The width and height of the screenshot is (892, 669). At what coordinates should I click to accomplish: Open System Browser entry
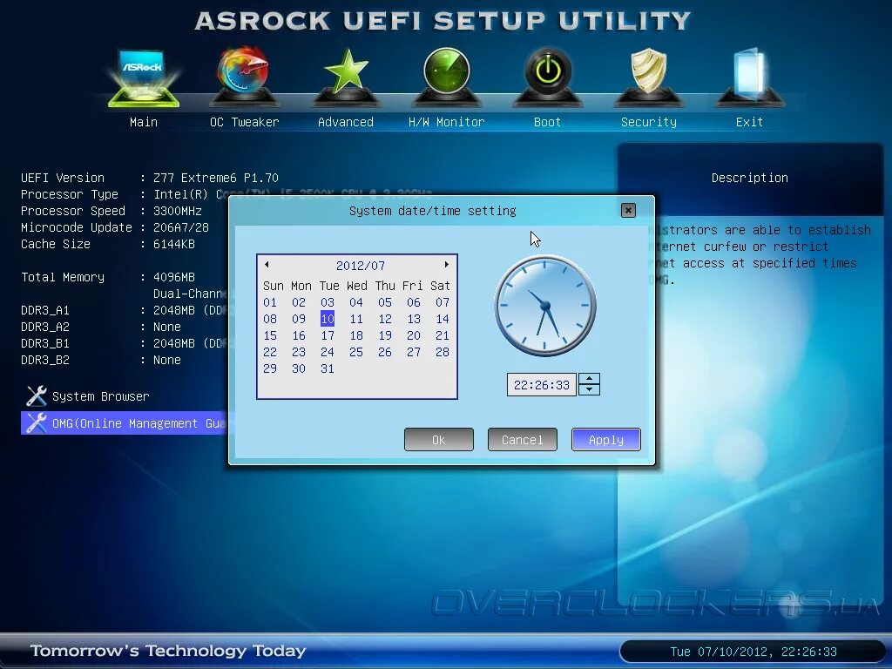pyautogui.click(x=100, y=396)
